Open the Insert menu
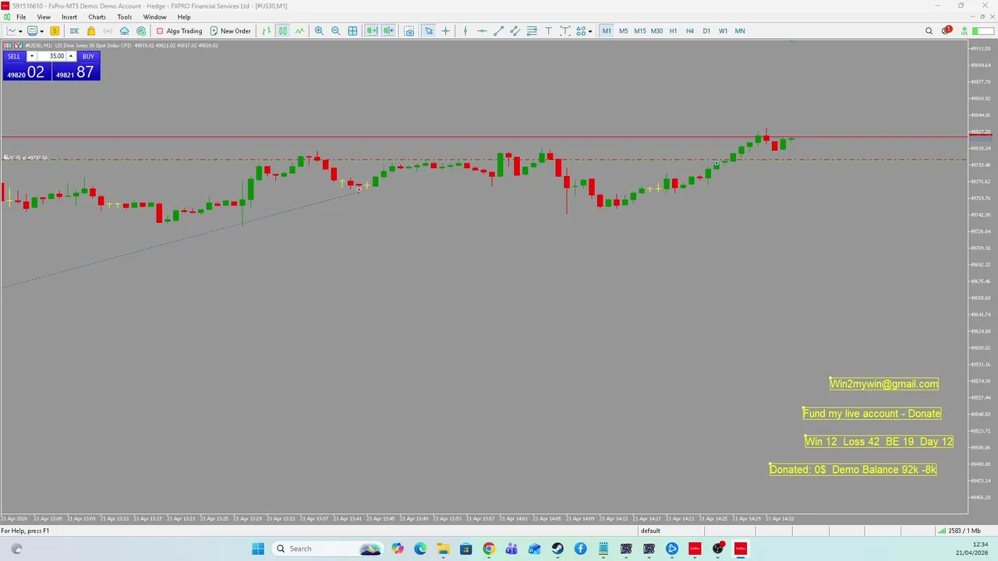The image size is (998, 561). point(69,17)
